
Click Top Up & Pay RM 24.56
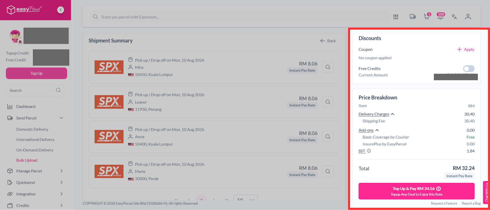pos(416,191)
